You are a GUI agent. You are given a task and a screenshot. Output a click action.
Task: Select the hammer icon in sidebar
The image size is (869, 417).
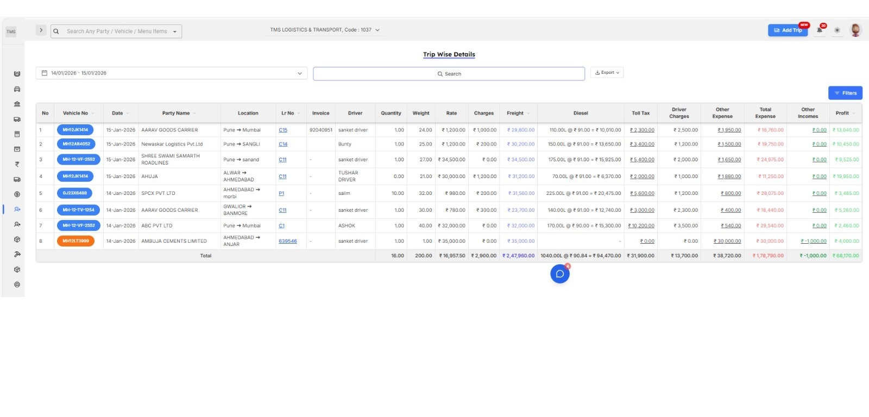click(x=17, y=254)
